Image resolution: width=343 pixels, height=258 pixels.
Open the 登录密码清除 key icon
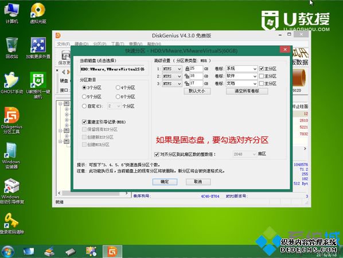(11, 224)
